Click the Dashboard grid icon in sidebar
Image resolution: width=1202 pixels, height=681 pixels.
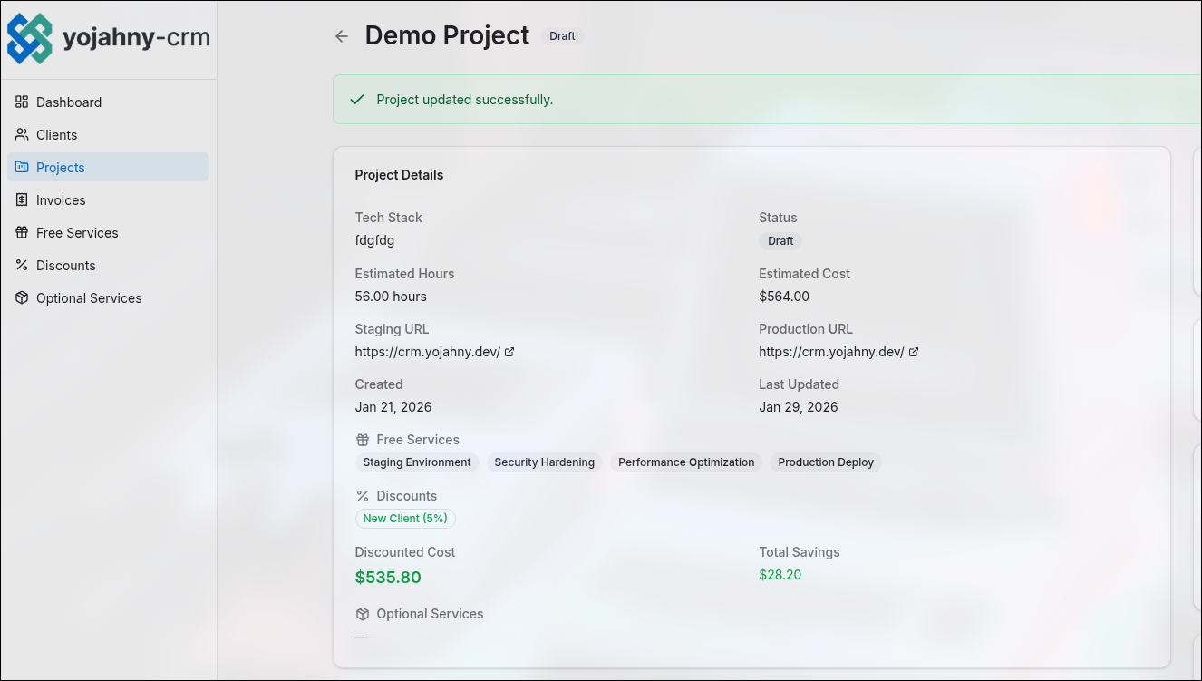(x=22, y=102)
